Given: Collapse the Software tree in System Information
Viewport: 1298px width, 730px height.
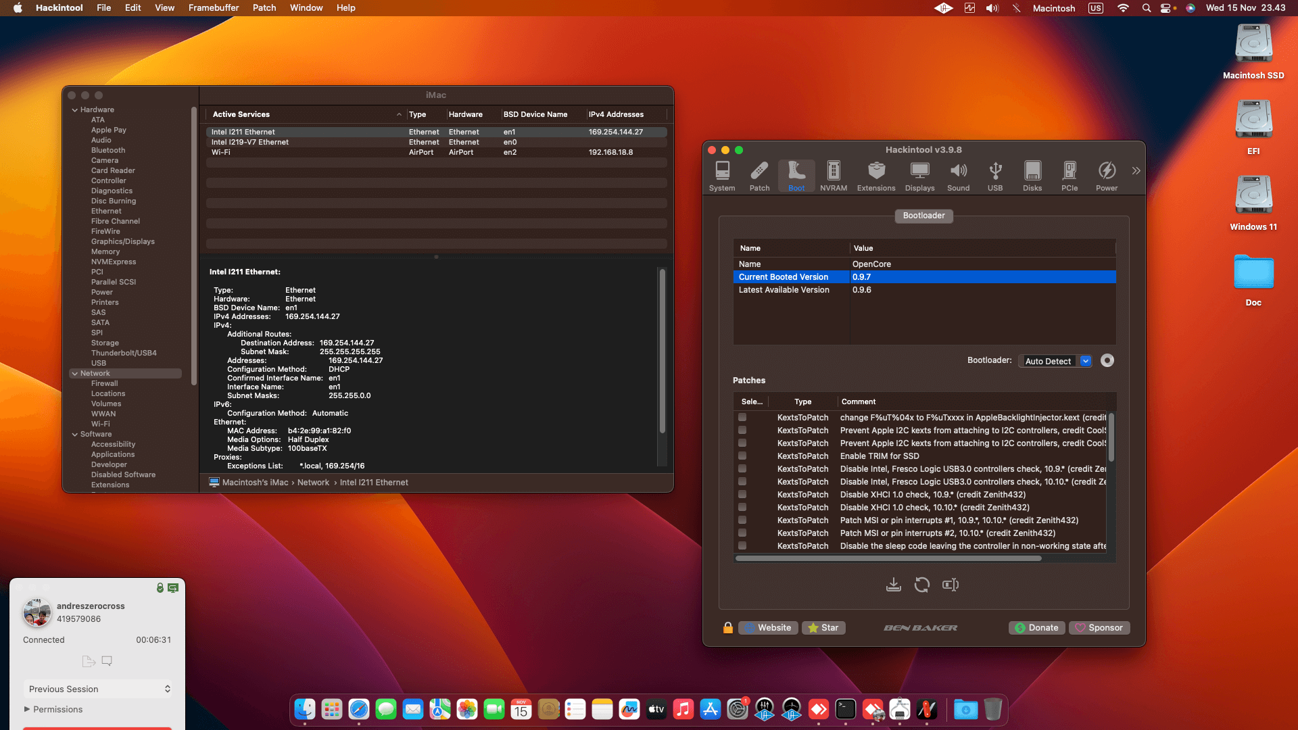Looking at the screenshot, I should coord(75,434).
